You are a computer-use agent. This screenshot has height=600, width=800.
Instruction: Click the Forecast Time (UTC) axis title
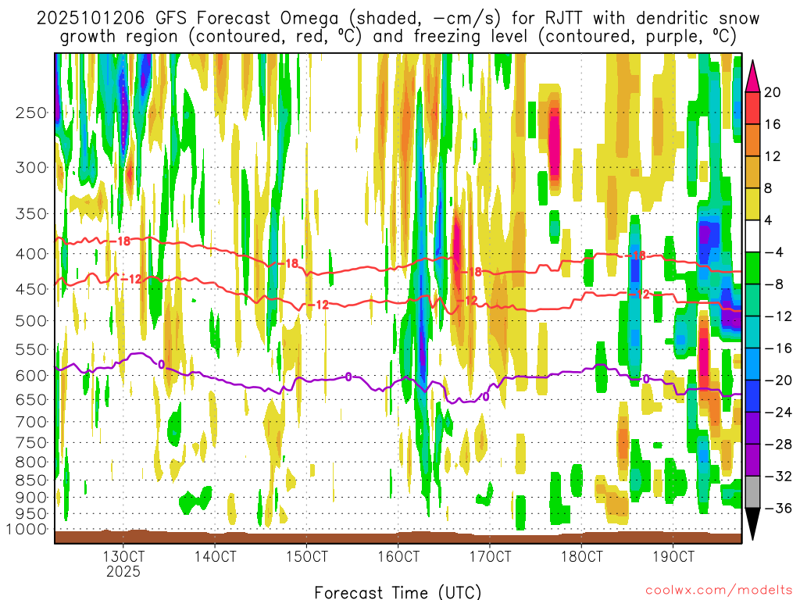tap(398, 591)
